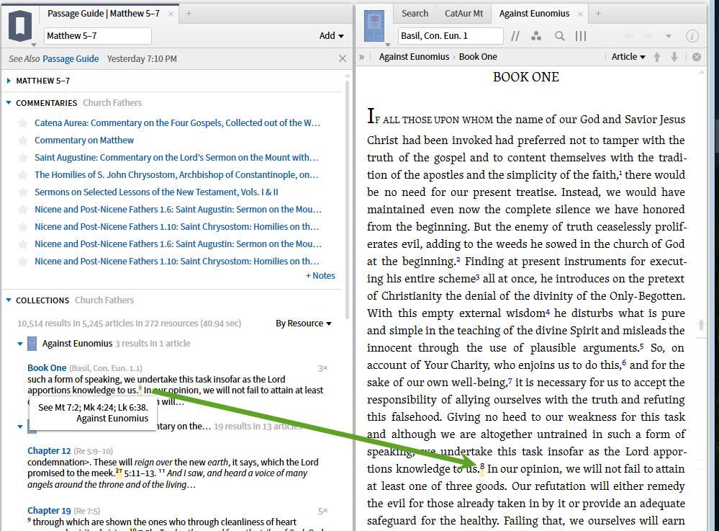
Task: Star the first NPNF 1.10 Chrysostom entry
Action: pos(22,227)
